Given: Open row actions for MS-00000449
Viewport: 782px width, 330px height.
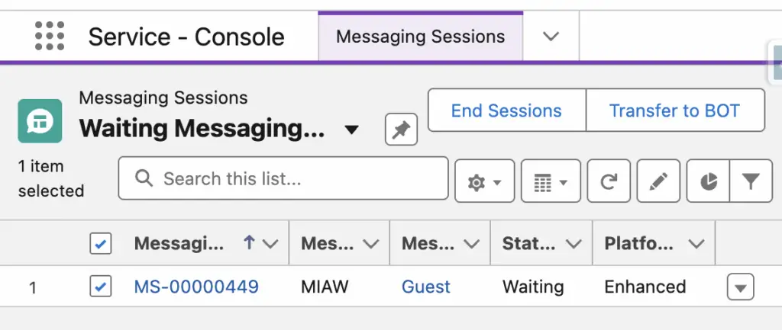Looking at the screenshot, I should coord(740,287).
